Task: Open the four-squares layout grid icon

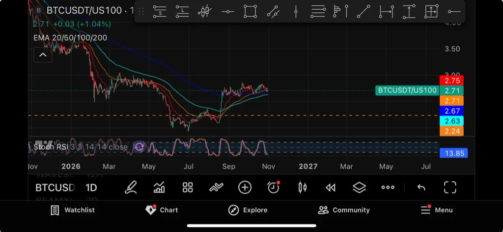Action: (x=188, y=187)
